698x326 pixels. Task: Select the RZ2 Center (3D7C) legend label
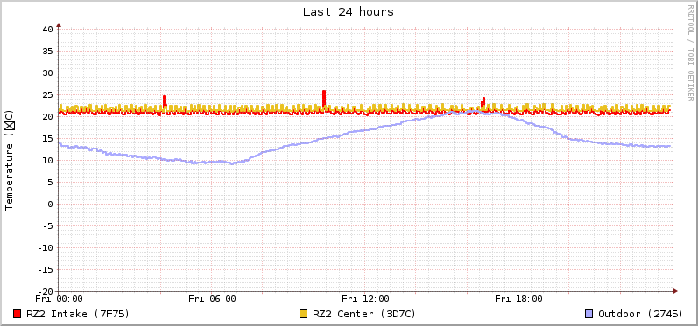point(364,314)
